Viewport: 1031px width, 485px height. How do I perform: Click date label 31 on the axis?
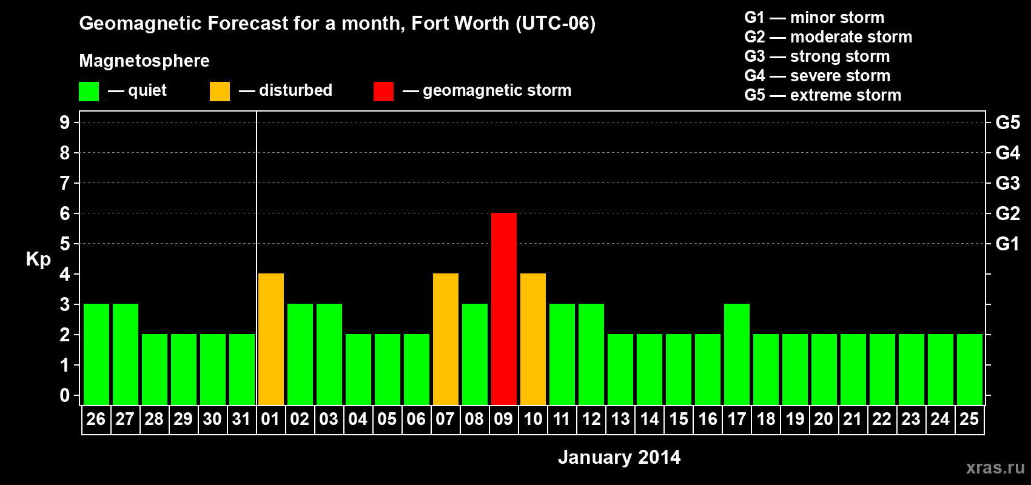[241, 419]
